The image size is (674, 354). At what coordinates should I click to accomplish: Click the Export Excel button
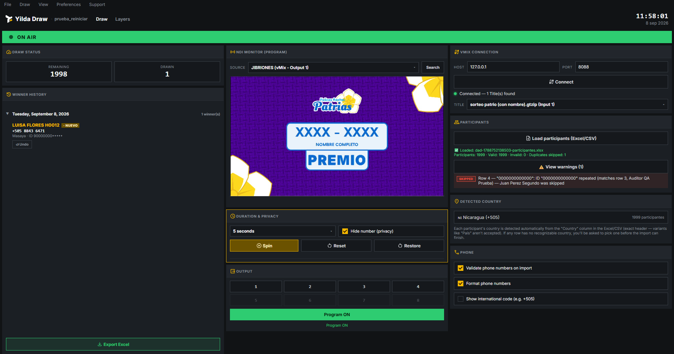(113, 344)
